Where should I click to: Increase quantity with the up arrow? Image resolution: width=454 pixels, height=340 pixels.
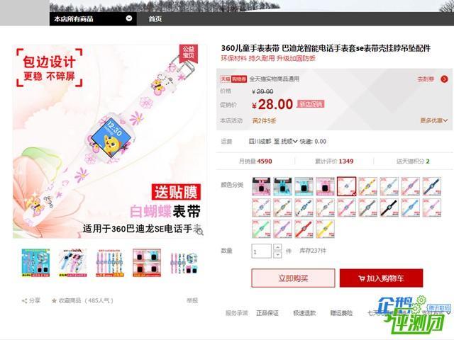pos(277,247)
